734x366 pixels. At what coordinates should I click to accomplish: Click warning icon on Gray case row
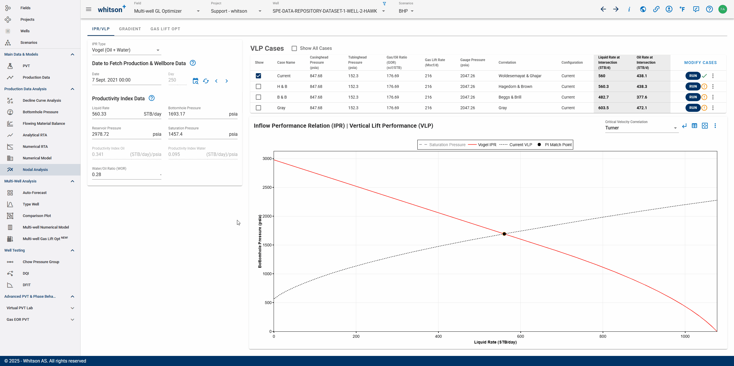(x=704, y=108)
